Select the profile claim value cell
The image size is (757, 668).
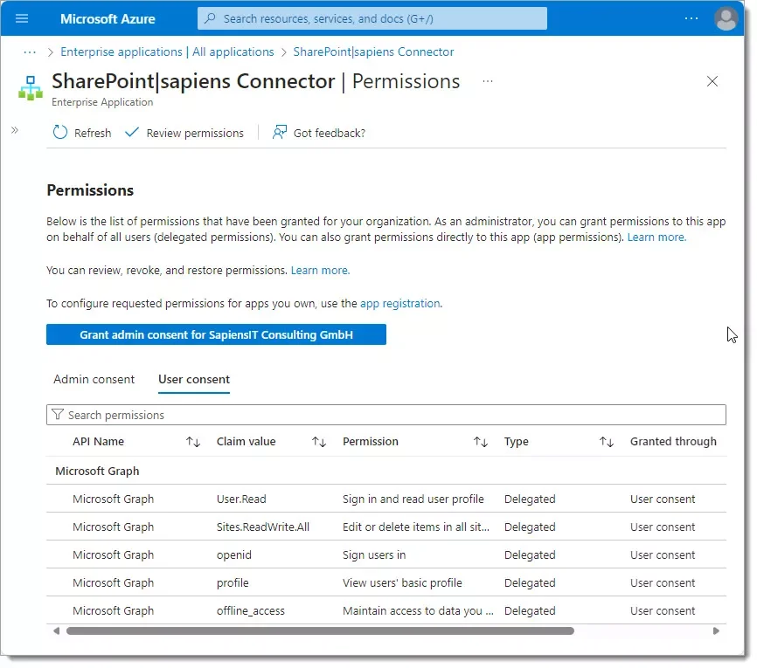click(x=233, y=582)
